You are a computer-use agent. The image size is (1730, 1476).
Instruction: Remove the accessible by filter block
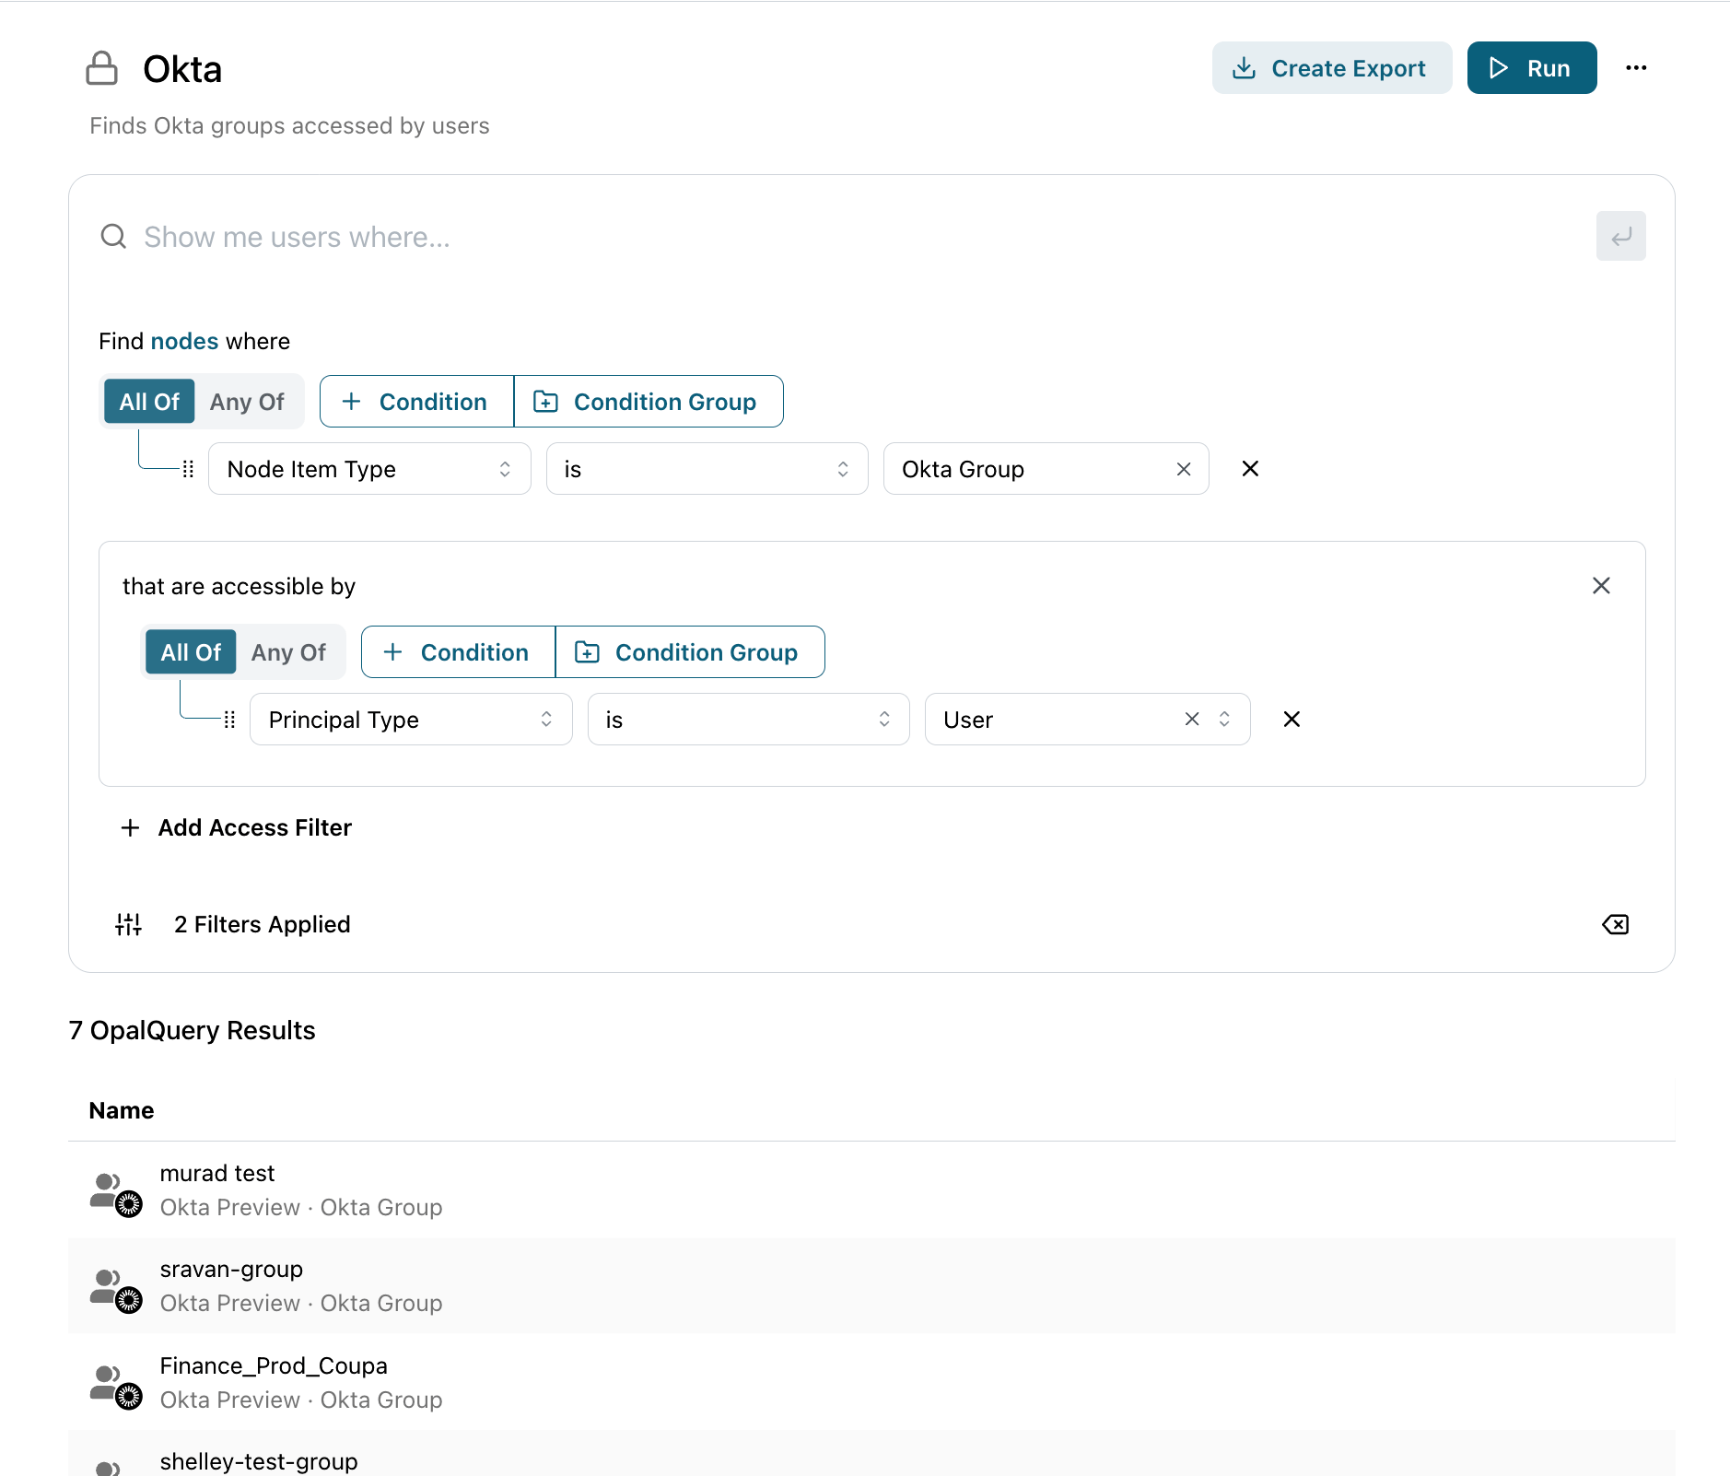[1601, 586]
